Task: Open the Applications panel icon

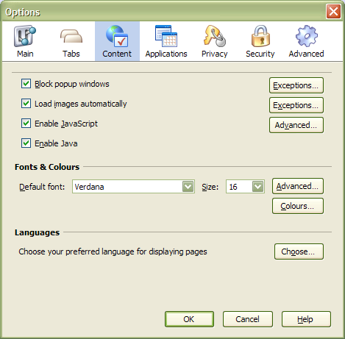Action: click(x=166, y=36)
